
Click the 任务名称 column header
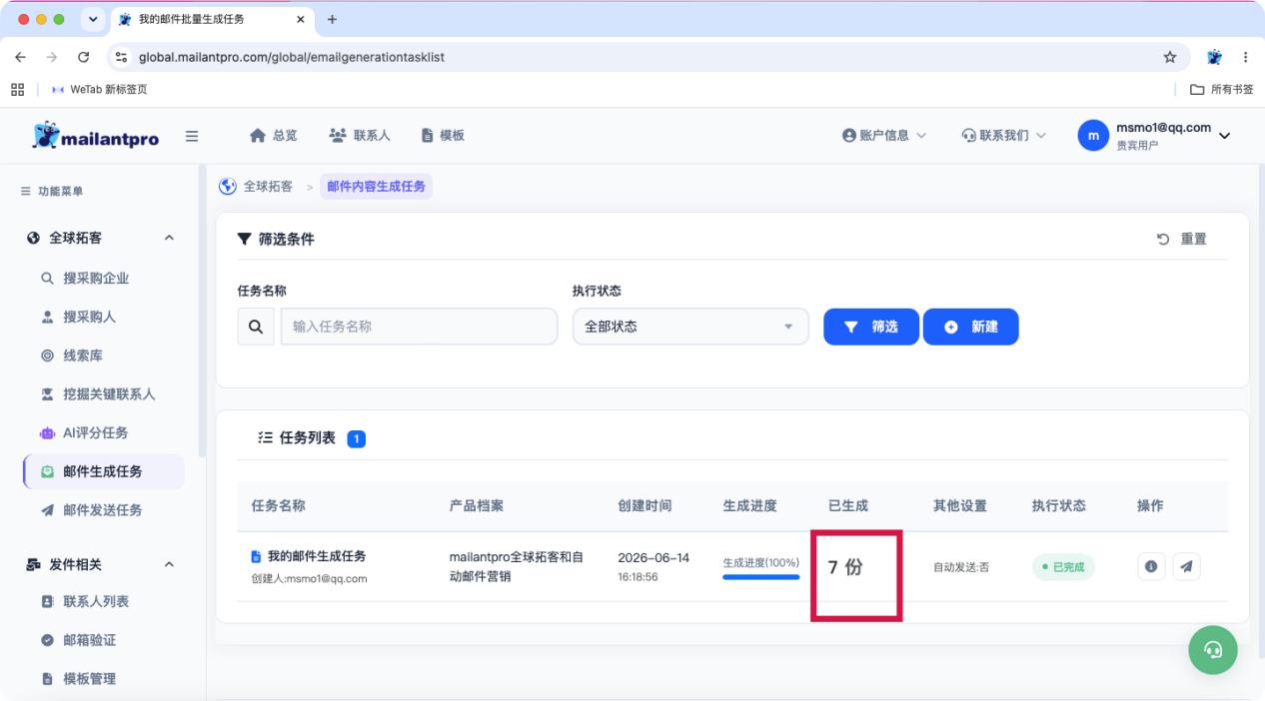tap(278, 506)
